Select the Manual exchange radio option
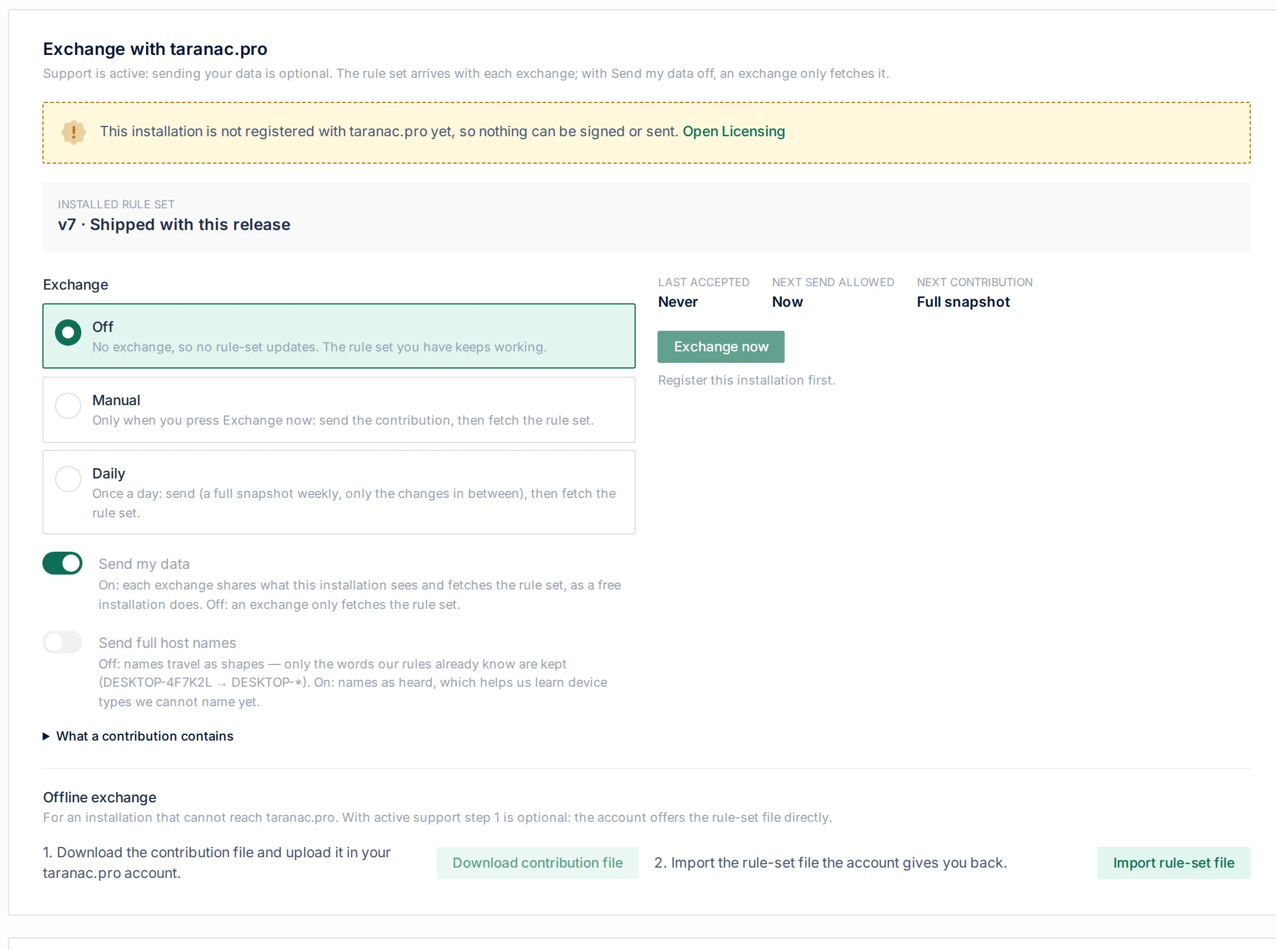This screenshot has width=1276, height=950. [x=339, y=409]
